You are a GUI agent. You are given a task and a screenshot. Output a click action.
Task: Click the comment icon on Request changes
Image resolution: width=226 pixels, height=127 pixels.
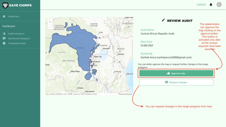coord(167,82)
